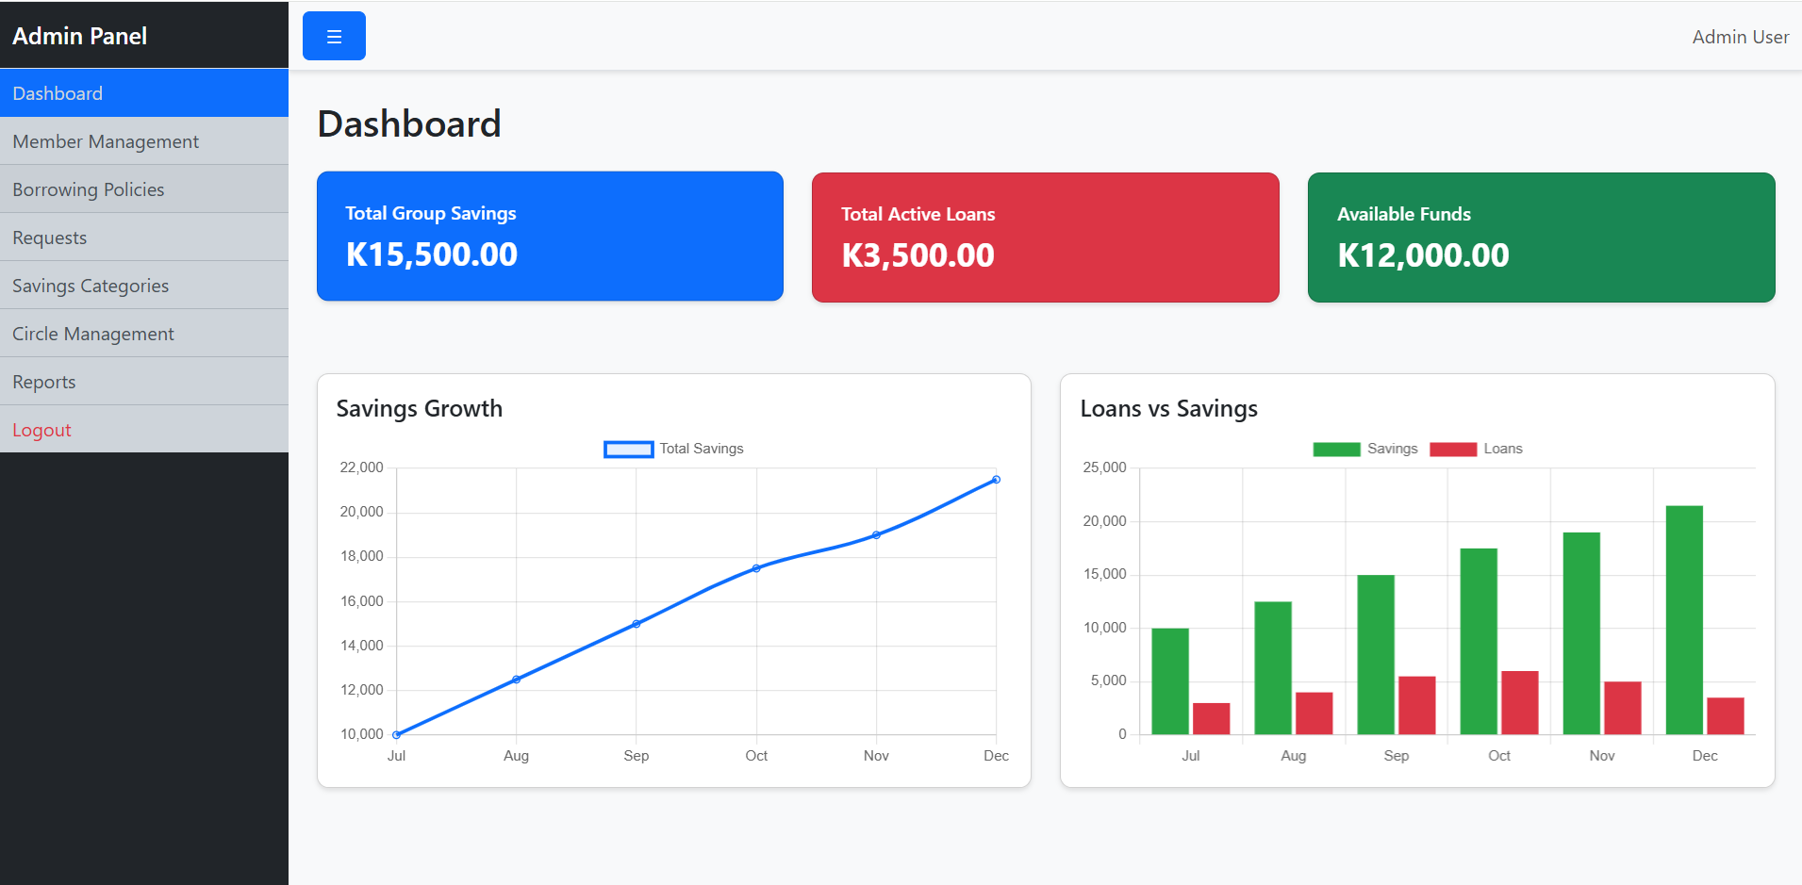The width and height of the screenshot is (1802, 885).
Task: Click the Sep data point on the savings line
Action: point(636,624)
